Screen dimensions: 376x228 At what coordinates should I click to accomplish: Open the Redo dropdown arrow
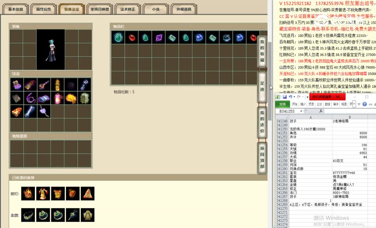tap(302, 97)
